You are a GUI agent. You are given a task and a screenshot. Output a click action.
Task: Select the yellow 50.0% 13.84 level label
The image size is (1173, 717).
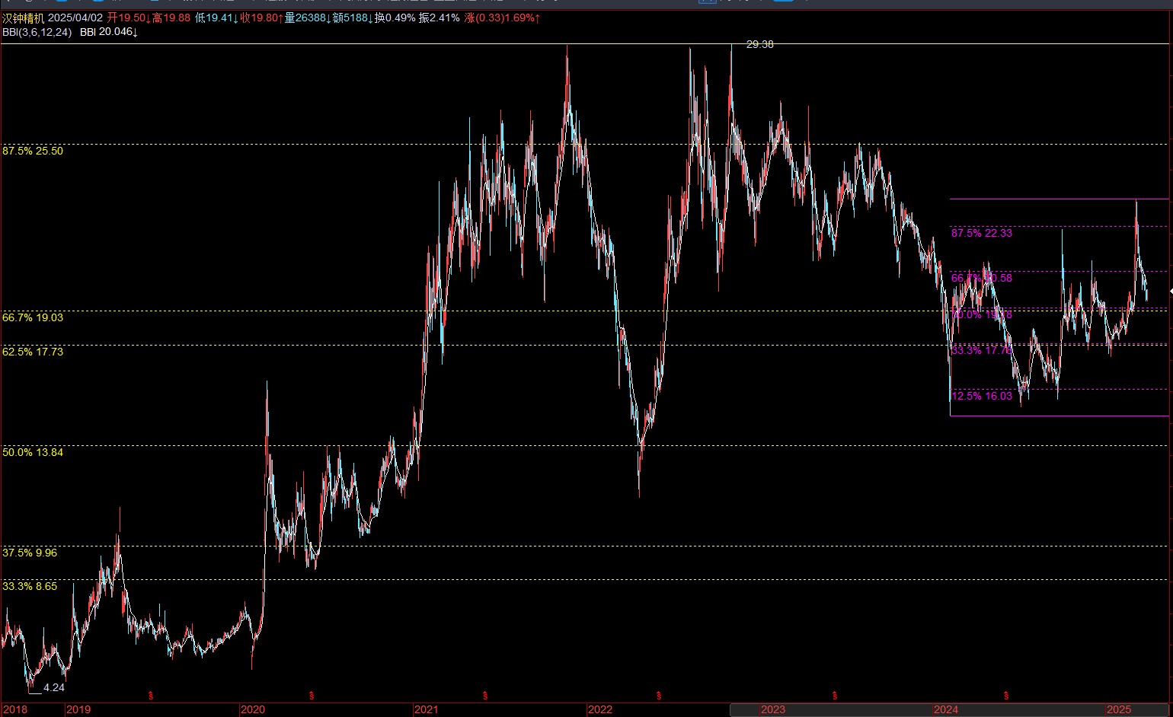(33, 452)
